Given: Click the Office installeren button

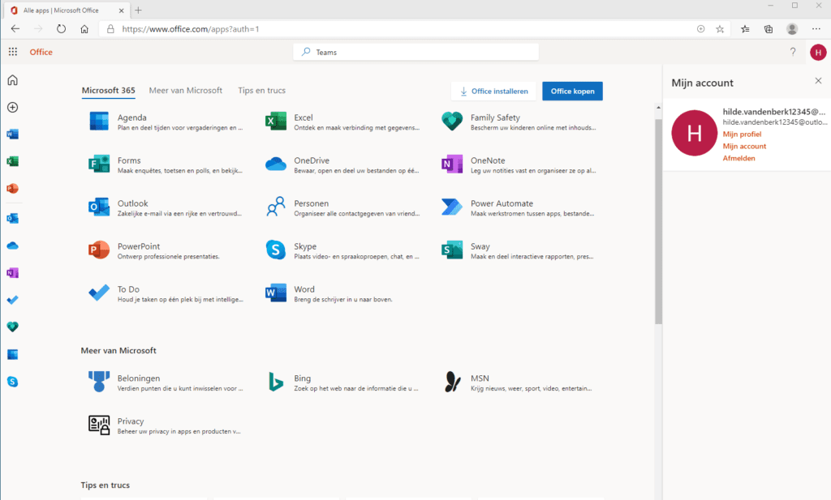Looking at the screenshot, I should click(x=493, y=91).
